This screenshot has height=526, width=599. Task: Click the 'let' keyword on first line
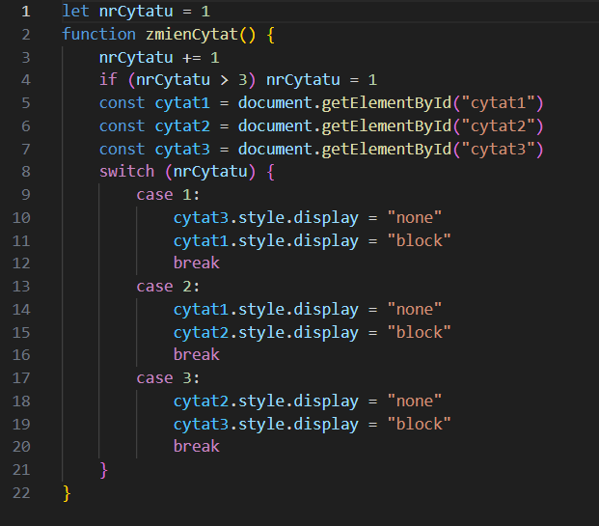click(x=75, y=12)
